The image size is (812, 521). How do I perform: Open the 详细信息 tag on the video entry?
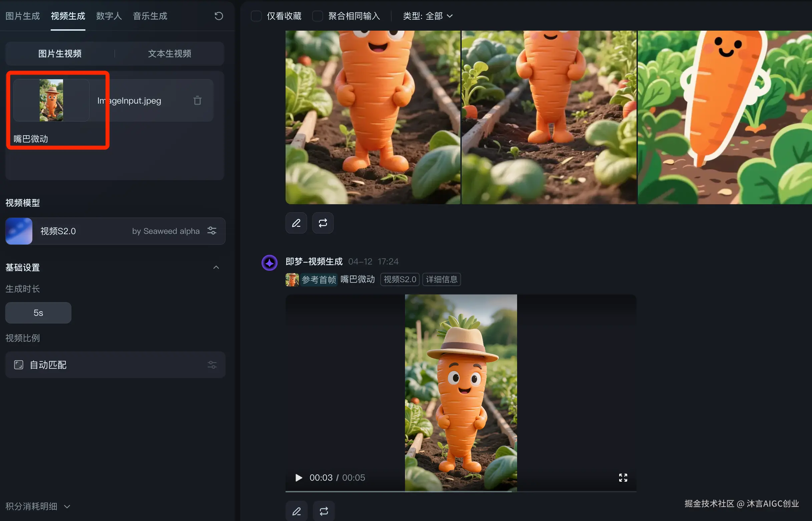(x=441, y=279)
